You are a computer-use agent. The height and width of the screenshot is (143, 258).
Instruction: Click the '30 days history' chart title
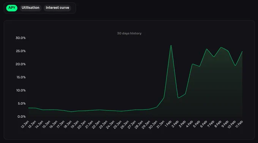[x=129, y=33]
